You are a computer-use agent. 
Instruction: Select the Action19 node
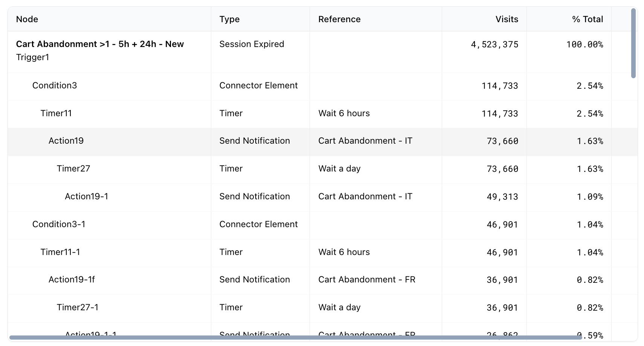66,141
